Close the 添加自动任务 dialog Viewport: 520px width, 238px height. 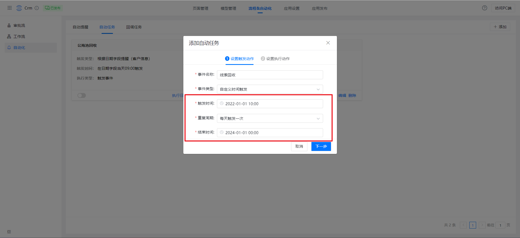[x=328, y=43]
